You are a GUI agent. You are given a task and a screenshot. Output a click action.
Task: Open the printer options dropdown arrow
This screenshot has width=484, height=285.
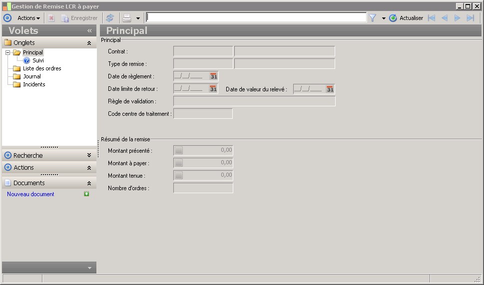click(138, 18)
